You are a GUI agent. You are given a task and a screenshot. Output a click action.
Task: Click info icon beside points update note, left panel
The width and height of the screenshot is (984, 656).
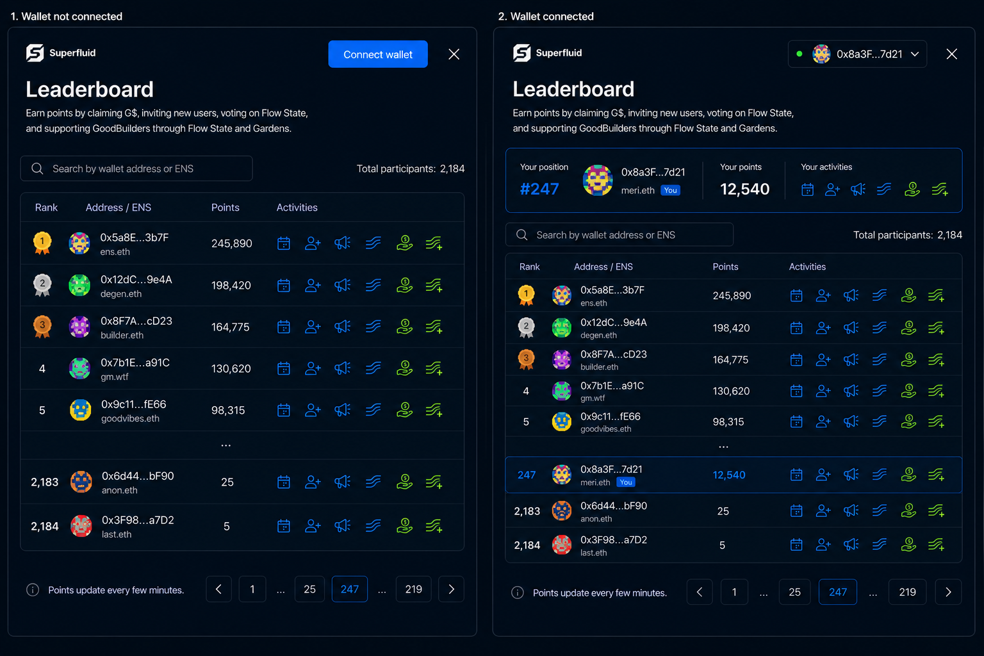33,590
